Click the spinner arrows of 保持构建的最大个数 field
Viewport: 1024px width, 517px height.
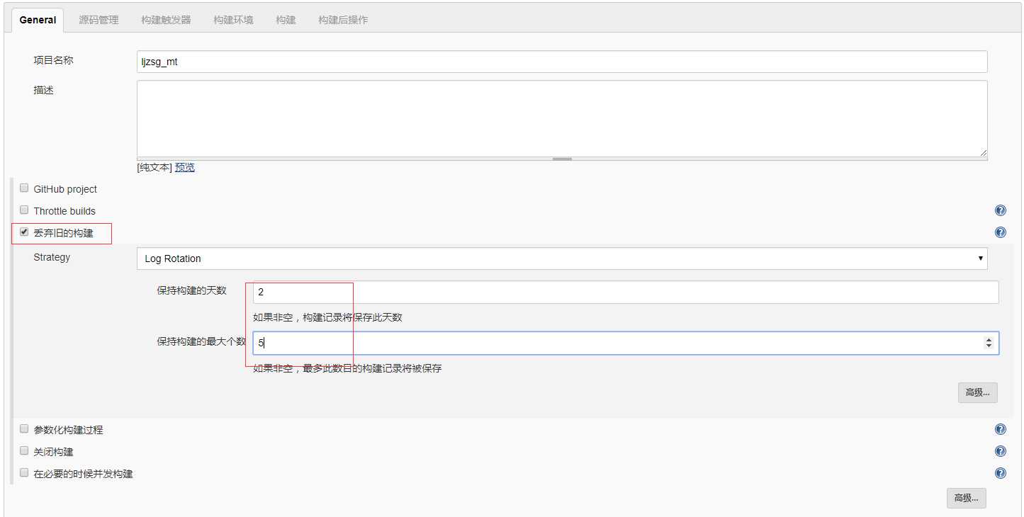pyautogui.click(x=989, y=343)
